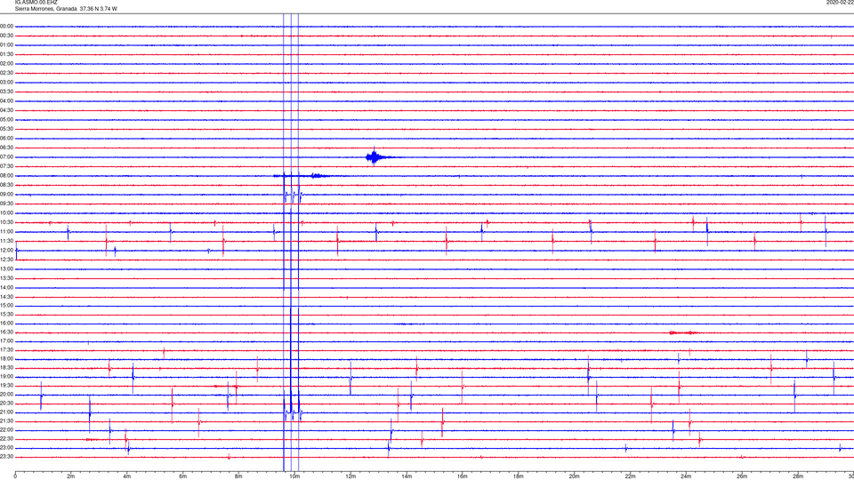Image resolution: width=854 pixels, height=480 pixels.
Task: Click the 15:00 trace time label
Action: (x=6, y=306)
